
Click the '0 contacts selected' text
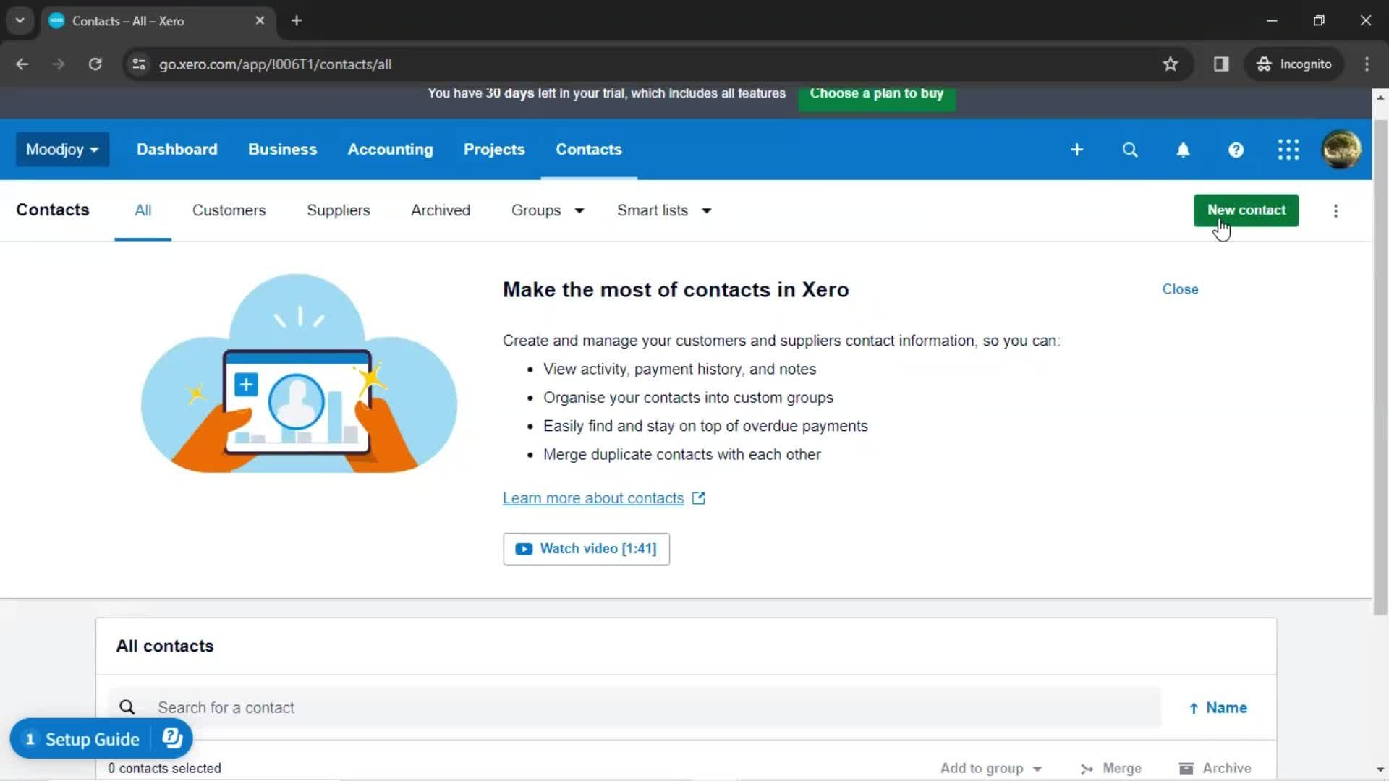(x=164, y=768)
